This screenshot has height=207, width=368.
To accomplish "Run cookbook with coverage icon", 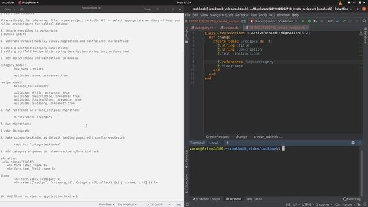I will [316, 21].
